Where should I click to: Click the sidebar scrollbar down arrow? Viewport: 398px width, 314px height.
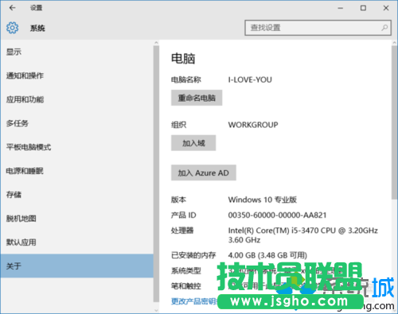(156, 310)
